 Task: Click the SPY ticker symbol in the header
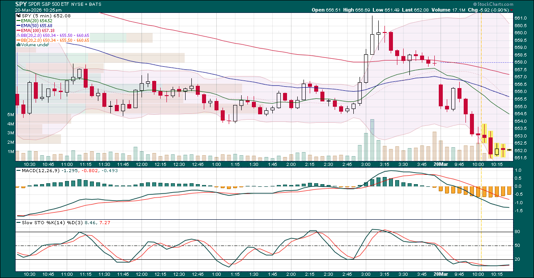pos(21,4)
